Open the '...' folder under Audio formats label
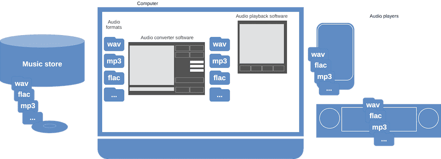441x159 pixels. [114, 95]
